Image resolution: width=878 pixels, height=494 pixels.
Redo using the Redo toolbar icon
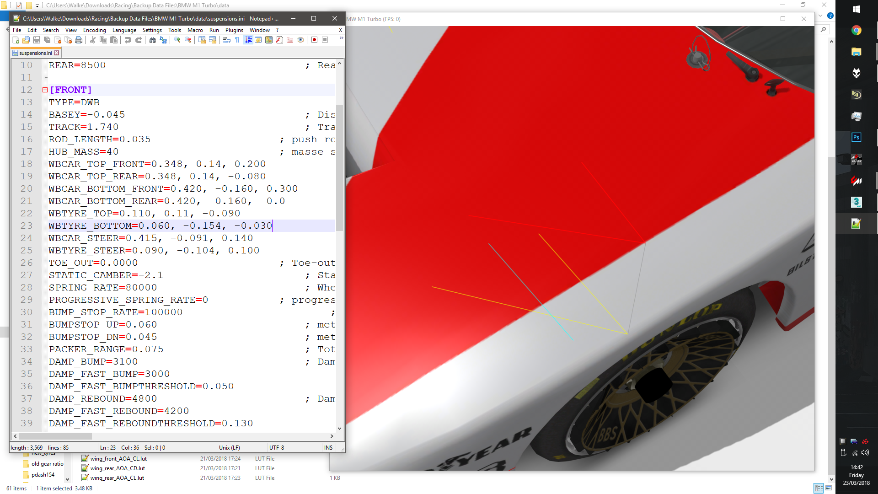[139, 40]
